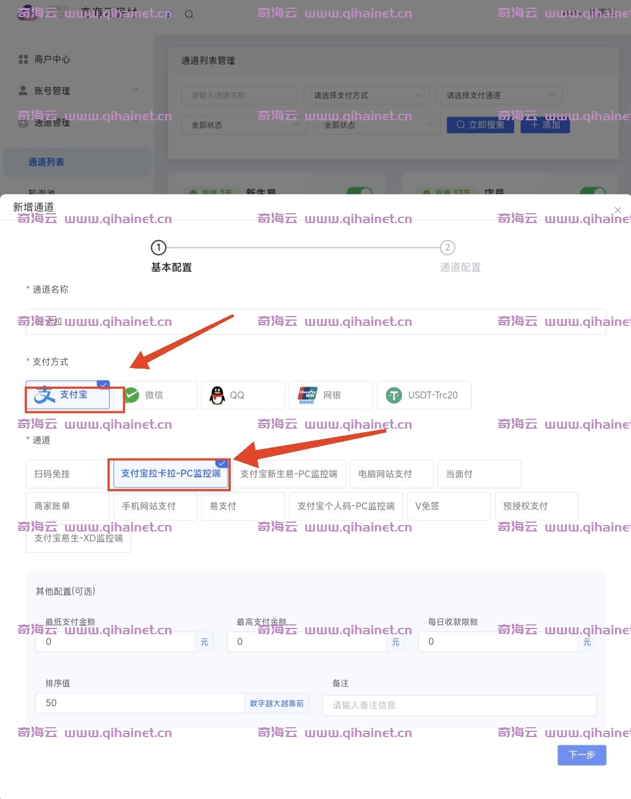Screen dimensions: 631x799
Task: Open 通道列表 in the sidebar
Action: (x=47, y=162)
